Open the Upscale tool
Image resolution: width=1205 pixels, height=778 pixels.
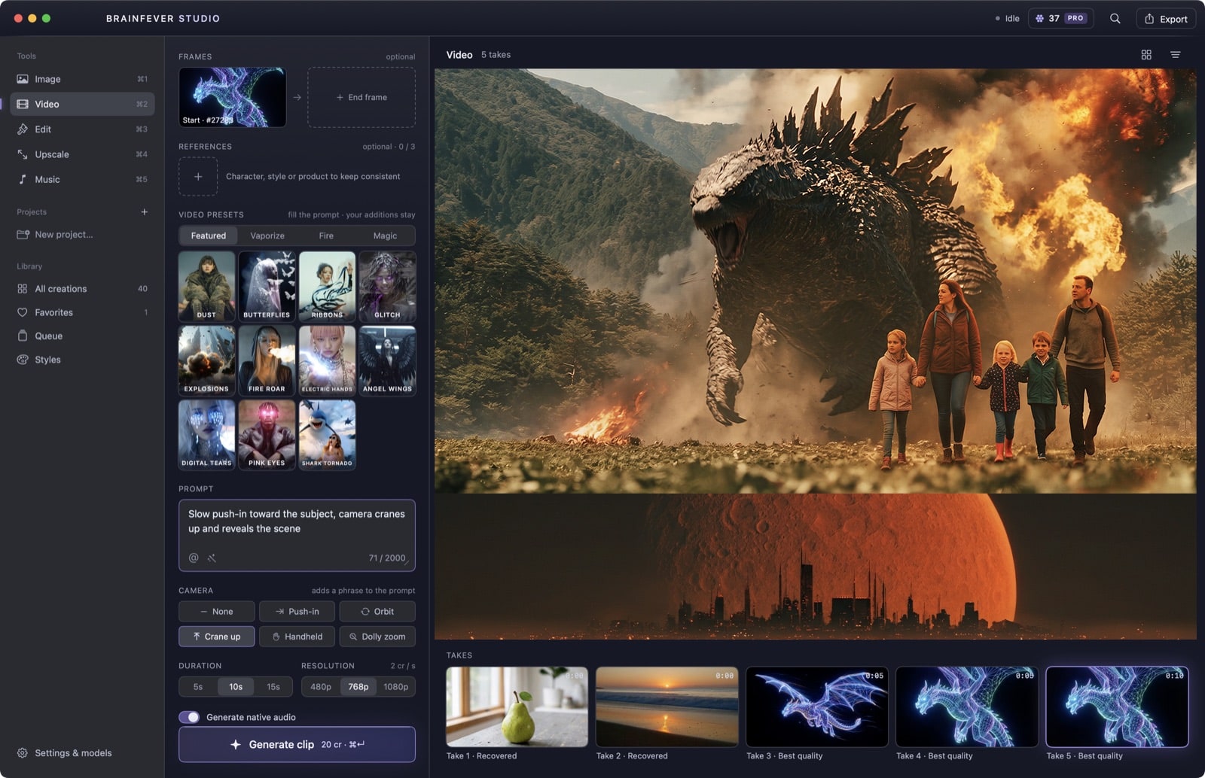click(x=82, y=154)
